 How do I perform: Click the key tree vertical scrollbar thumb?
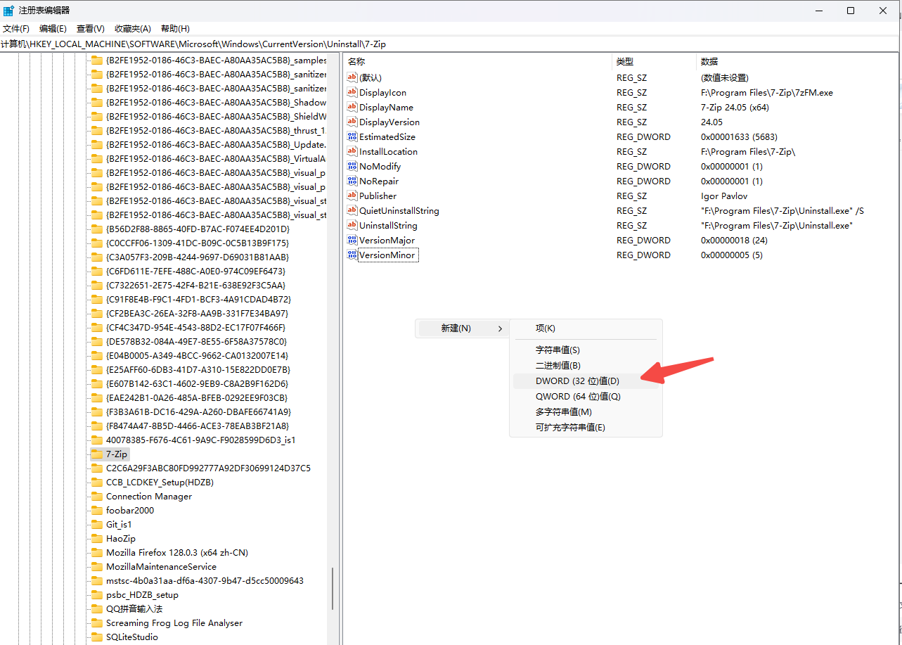333,589
